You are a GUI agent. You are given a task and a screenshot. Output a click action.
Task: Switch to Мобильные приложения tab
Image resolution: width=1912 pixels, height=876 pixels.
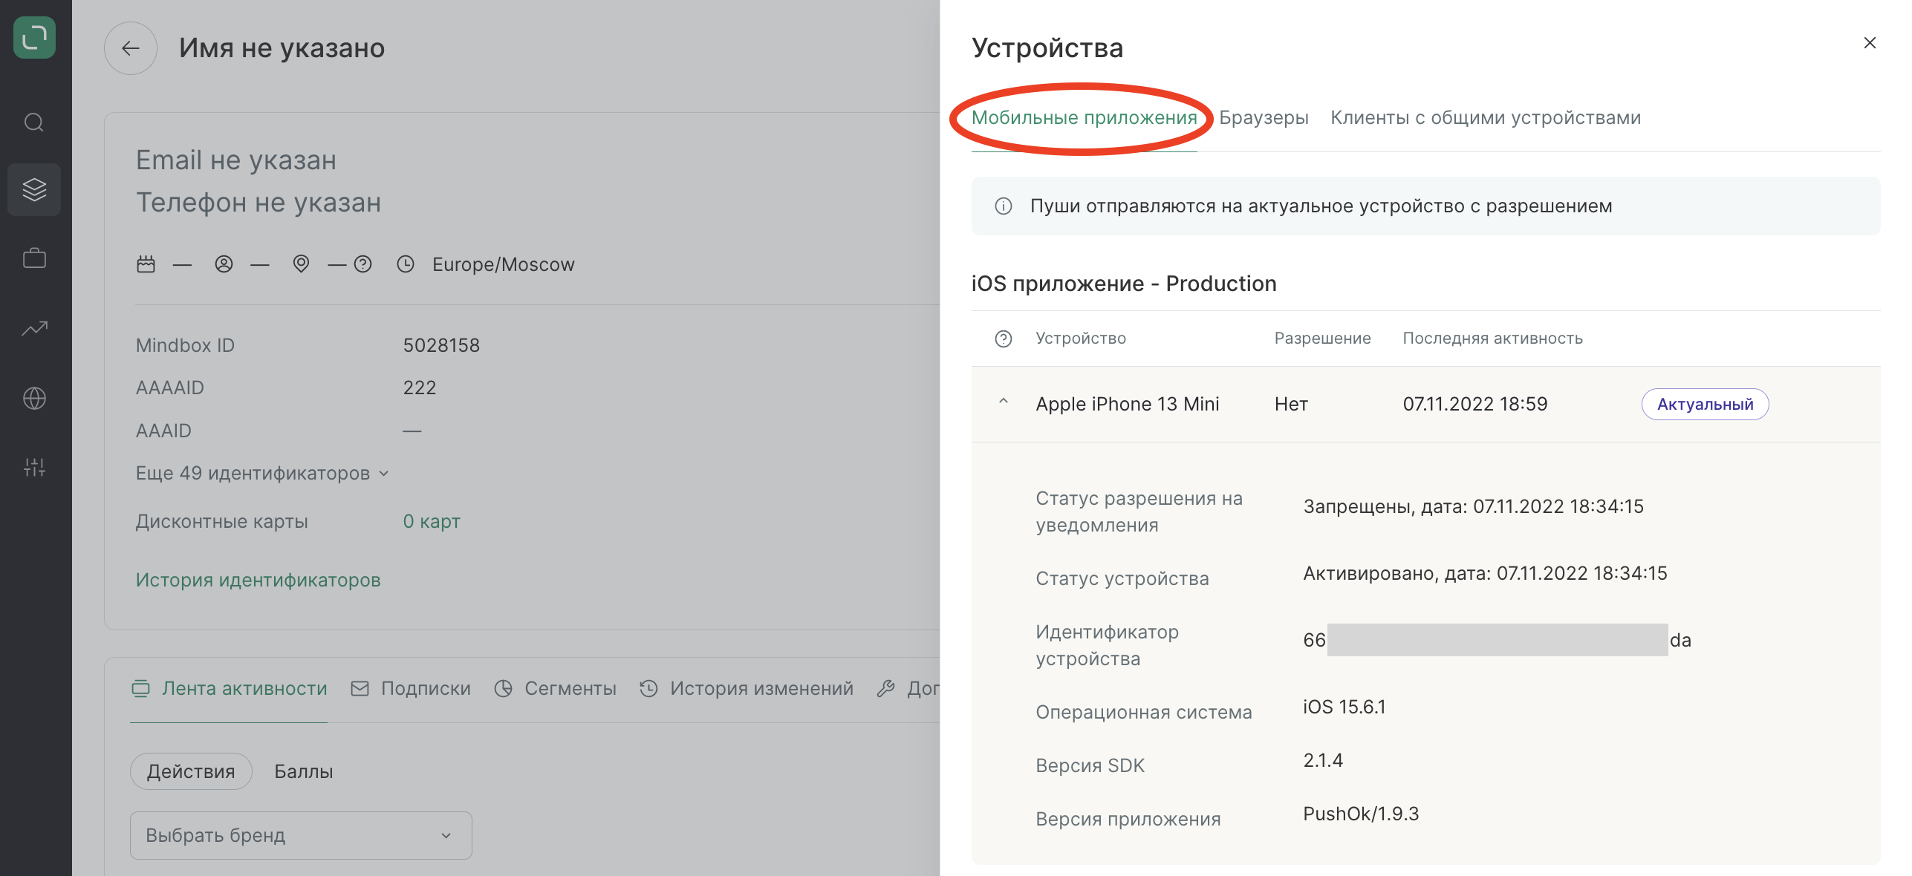pos(1084,117)
